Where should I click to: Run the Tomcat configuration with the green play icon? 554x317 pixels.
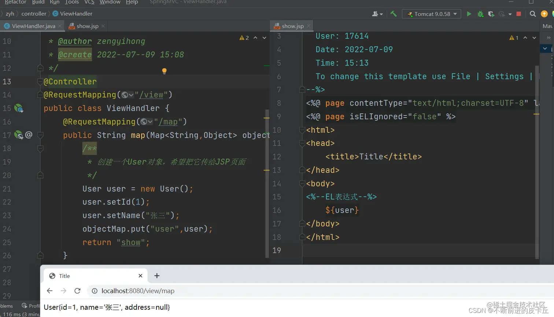coord(469,14)
